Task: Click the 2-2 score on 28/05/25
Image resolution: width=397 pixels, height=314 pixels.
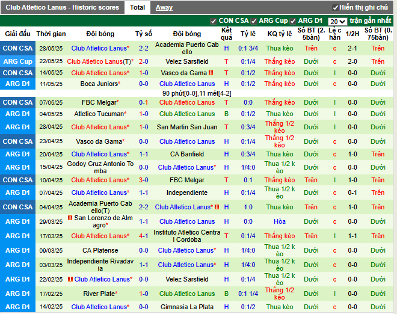Action: tap(144, 48)
